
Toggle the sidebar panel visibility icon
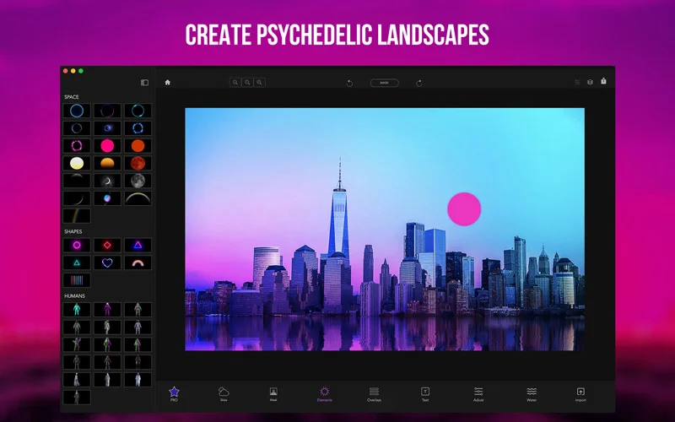tap(144, 83)
